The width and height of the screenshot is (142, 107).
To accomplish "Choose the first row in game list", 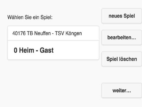I will click(53, 33).
